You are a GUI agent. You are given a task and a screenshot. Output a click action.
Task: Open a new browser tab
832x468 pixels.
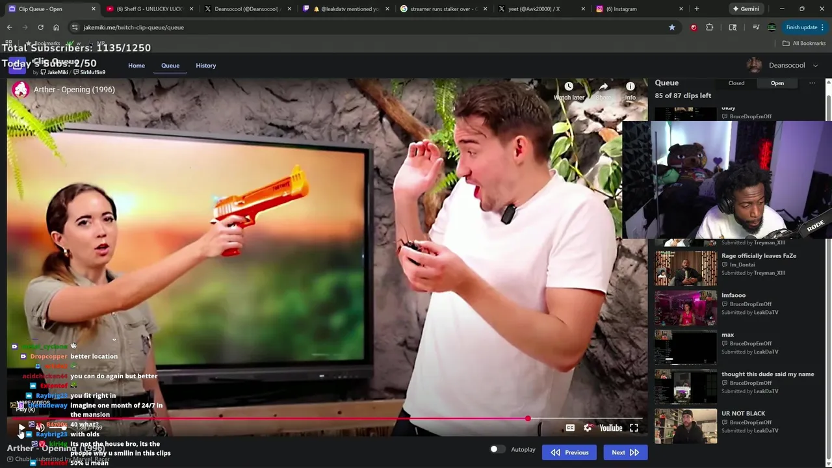tap(696, 9)
